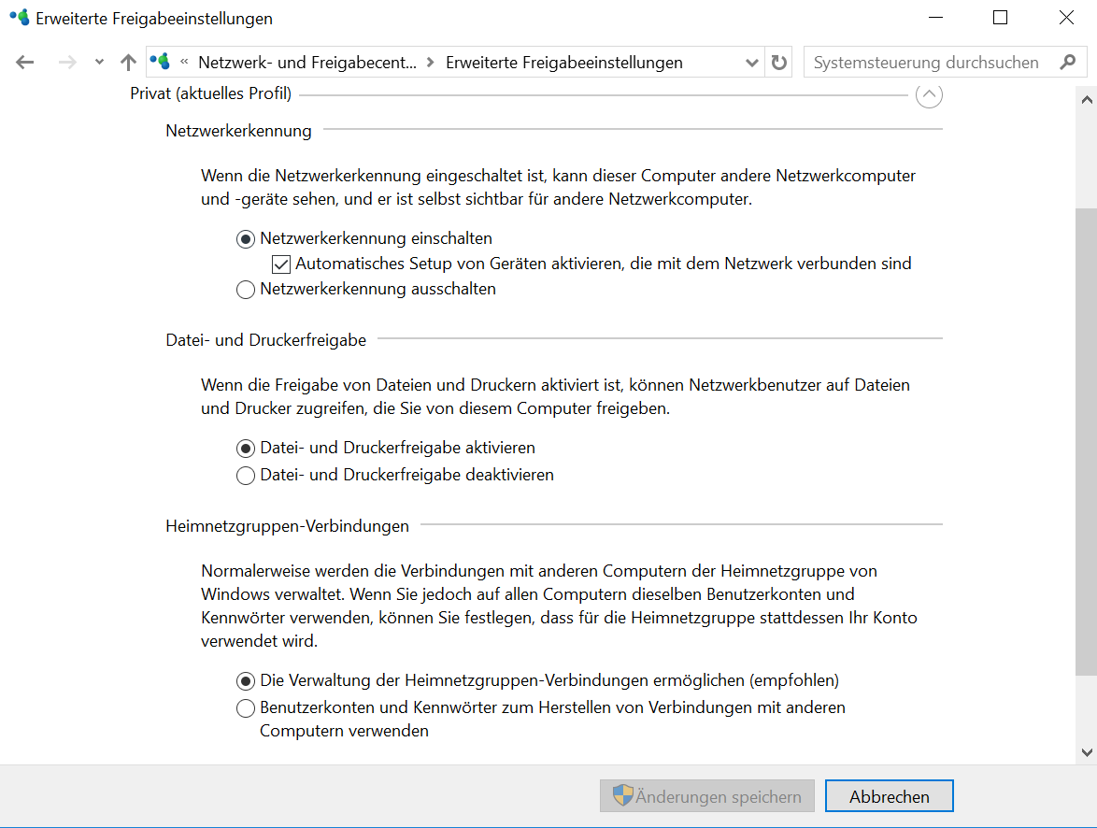The image size is (1097, 828).
Task: Click the Abbrechen button
Action: (x=890, y=796)
